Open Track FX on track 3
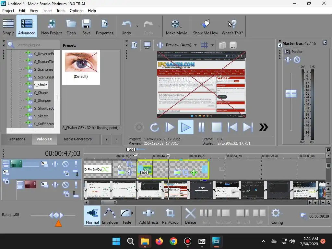Image resolution: width=332 pixels, height=249 pixels. tap(55, 184)
